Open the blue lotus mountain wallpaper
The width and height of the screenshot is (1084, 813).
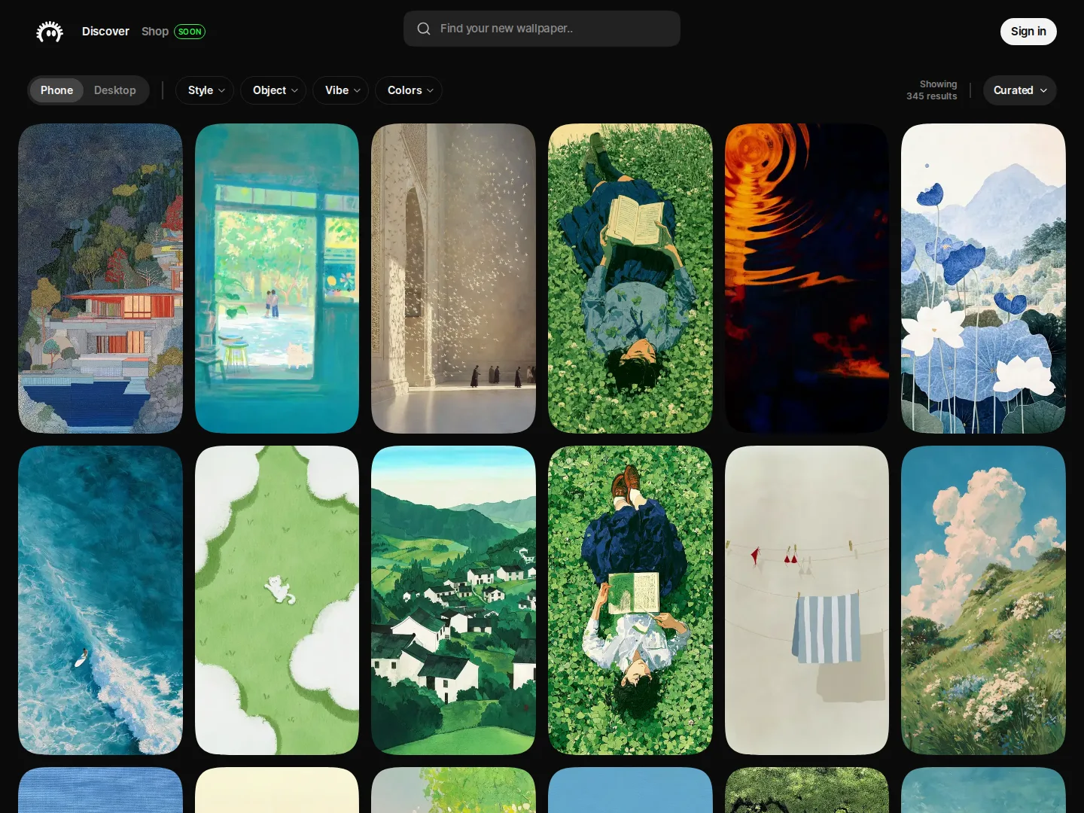983,279
